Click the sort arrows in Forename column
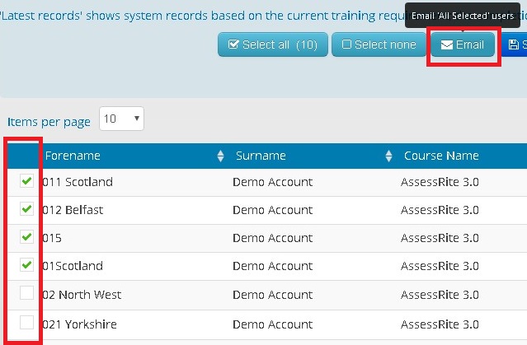 pyautogui.click(x=220, y=156)
